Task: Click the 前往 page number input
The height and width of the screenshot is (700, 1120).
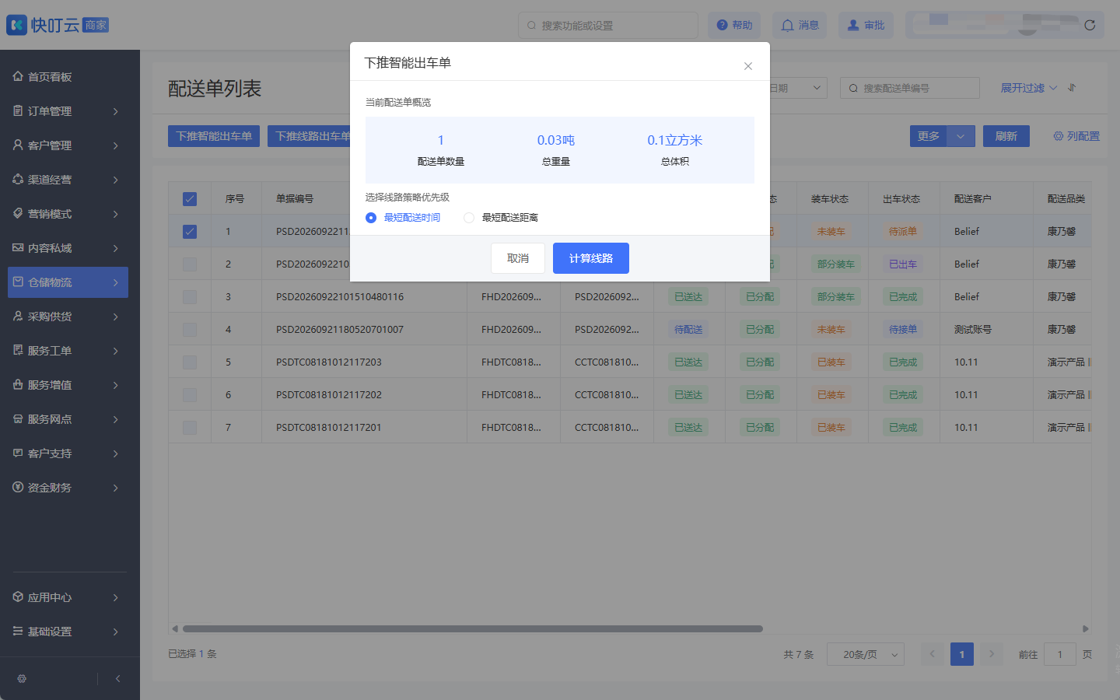Action: pos(1060,654)
